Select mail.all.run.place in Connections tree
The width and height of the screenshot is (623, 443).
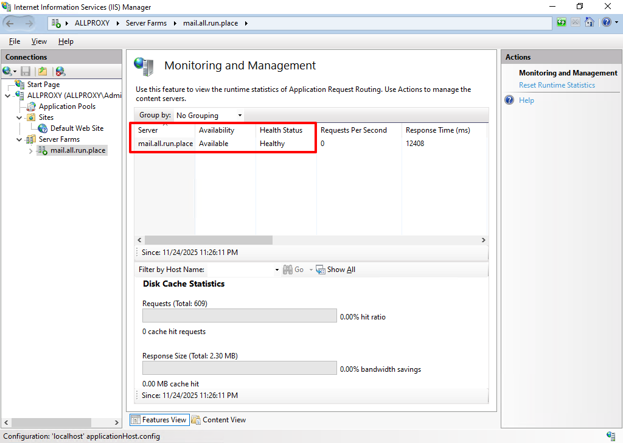point(78,150)
